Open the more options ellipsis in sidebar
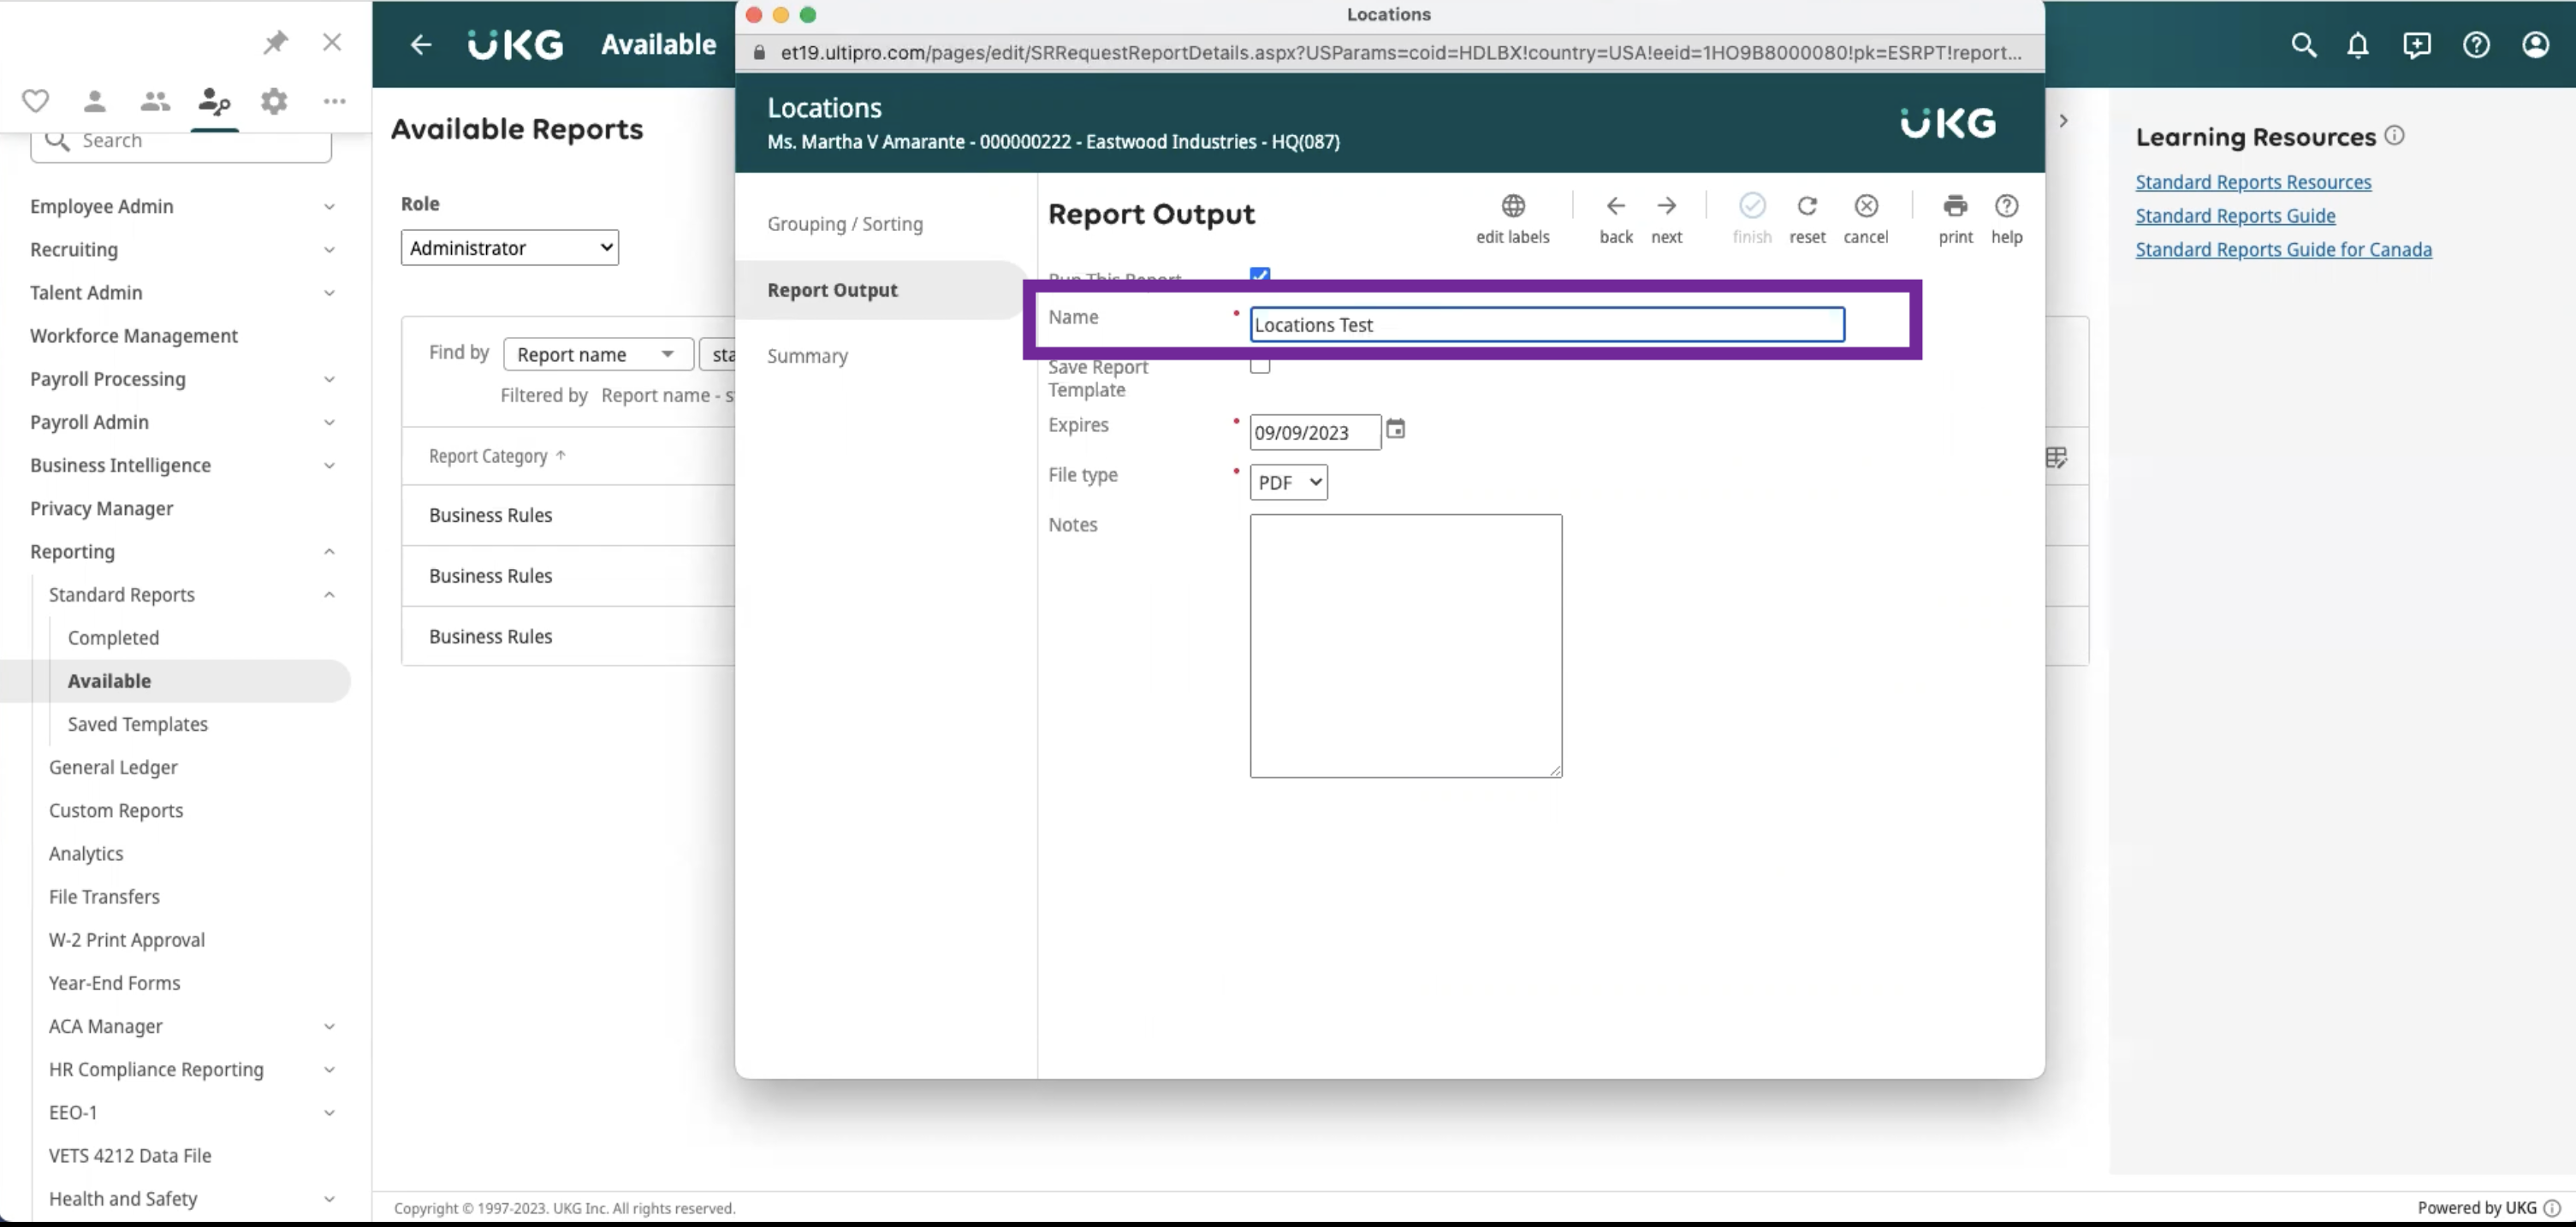Screen dimensions: 2576x1227 (x=334, y=101)
